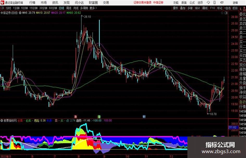The width and height of the screenshot is (246, 158).
Task: Open the 问小达 menu
Action: click(79, 3)
